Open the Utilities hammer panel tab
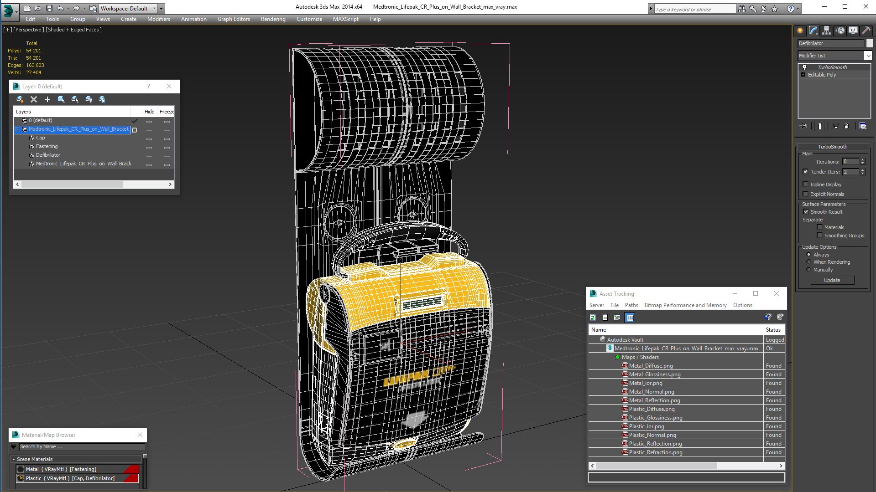The height and width of the screenshot is (492, 876). click(x=866, y=31)
